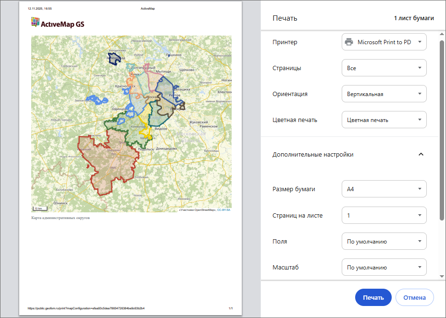Image resolution: width=446 pixels, height=318 pixels.
Task: Open the Цветная печать dropdown
Action: (x=384, y=120)
